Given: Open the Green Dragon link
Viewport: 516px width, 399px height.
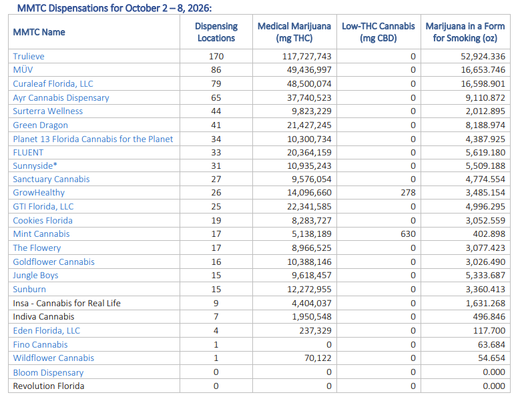Looking at the screenshot, I should [41, 125].
